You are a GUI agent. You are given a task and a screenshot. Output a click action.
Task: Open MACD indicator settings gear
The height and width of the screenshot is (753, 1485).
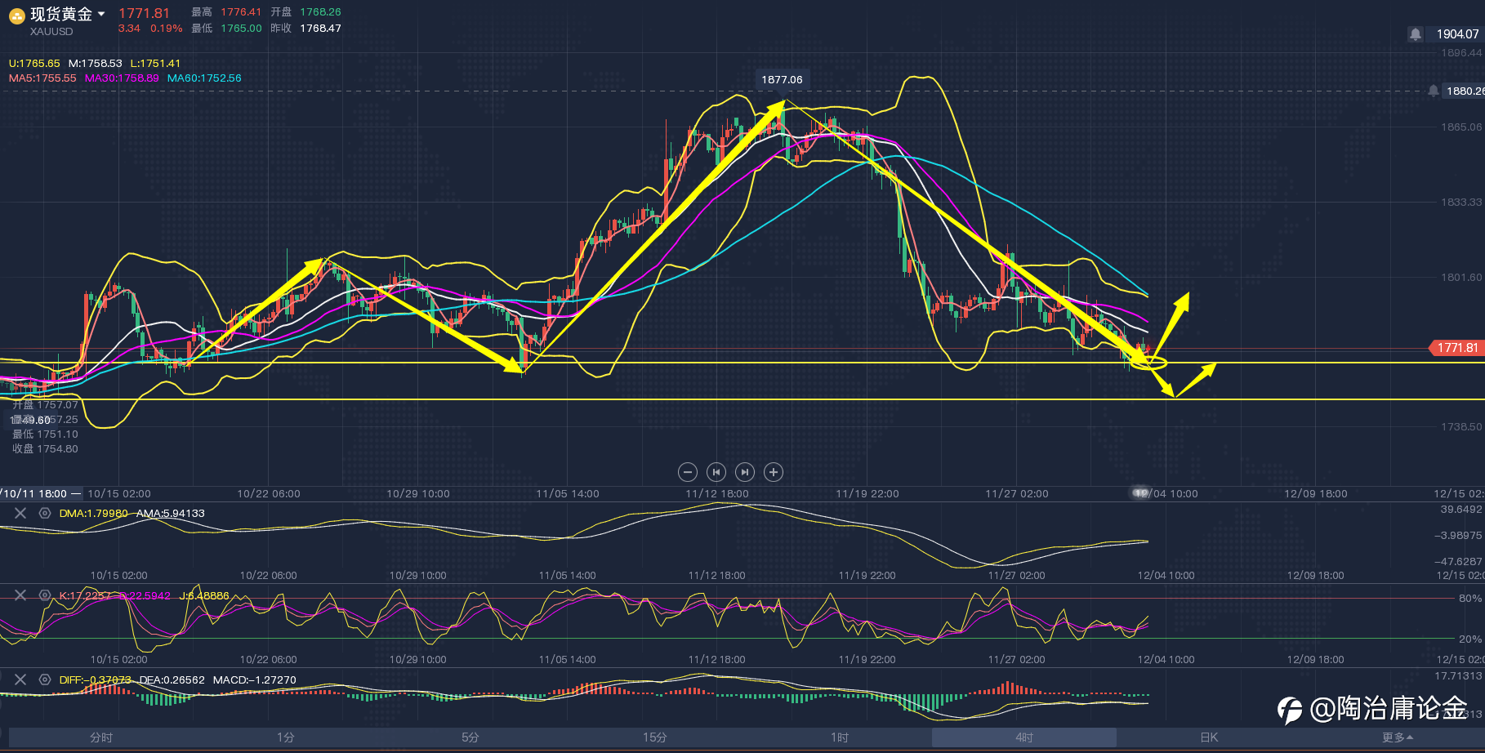click(x=45, y=679)
